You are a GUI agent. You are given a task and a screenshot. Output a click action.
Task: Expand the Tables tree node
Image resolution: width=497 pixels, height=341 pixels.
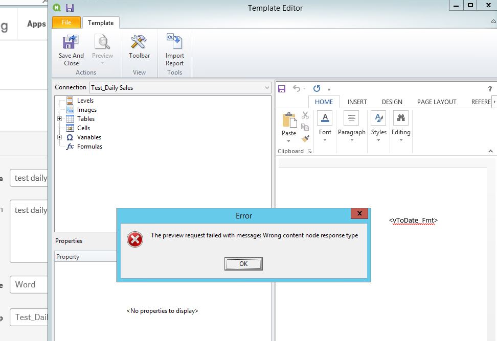click(60, 118)
